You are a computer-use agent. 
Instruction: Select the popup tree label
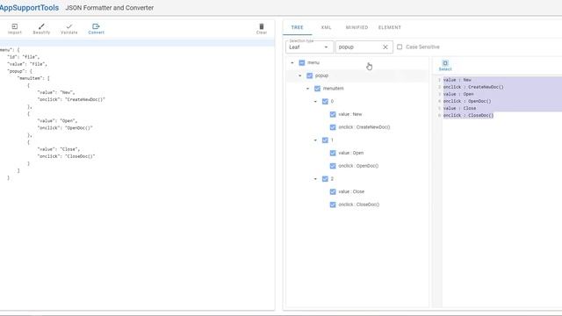coord(321,75)
